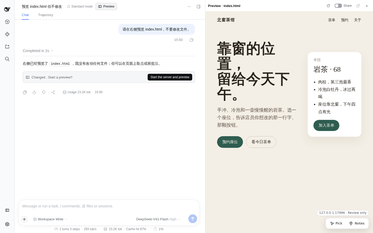The height and width of the screenshot is (233, 373).
Task: Click the branch icon under the reply
Action: tap(53, 92)
